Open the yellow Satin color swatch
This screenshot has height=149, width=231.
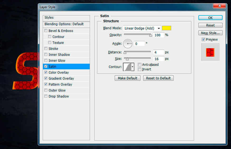167,28
